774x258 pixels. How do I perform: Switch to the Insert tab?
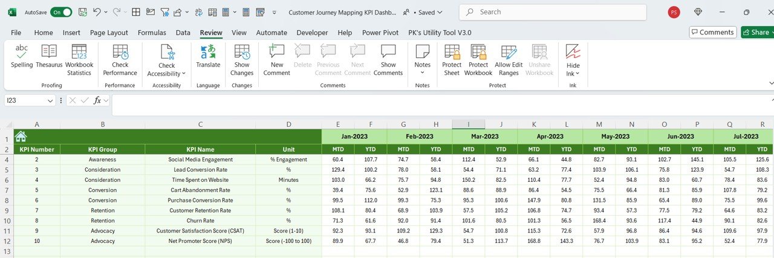click(71, 33)
